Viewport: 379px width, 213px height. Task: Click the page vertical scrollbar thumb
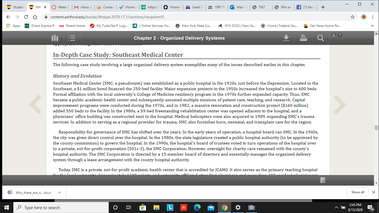[x=376, y=128]
